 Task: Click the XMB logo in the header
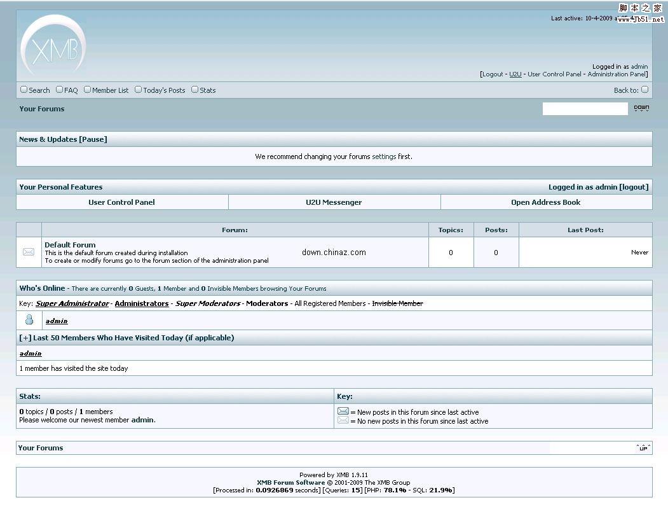tap(53, 46)
